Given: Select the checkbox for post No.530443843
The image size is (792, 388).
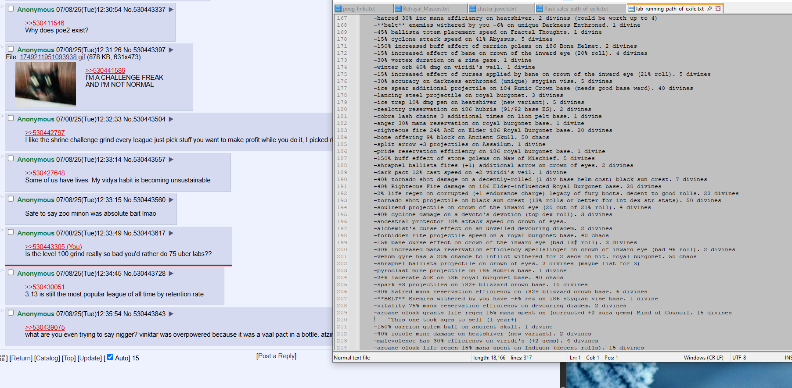Looking at the screenshot, I should [x=11, y=313].
